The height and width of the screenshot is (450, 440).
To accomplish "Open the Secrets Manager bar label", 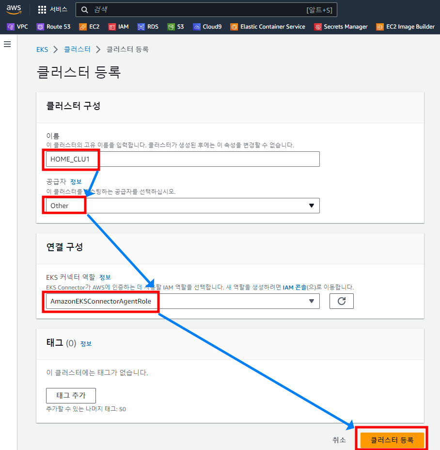I will coord(346,27).
